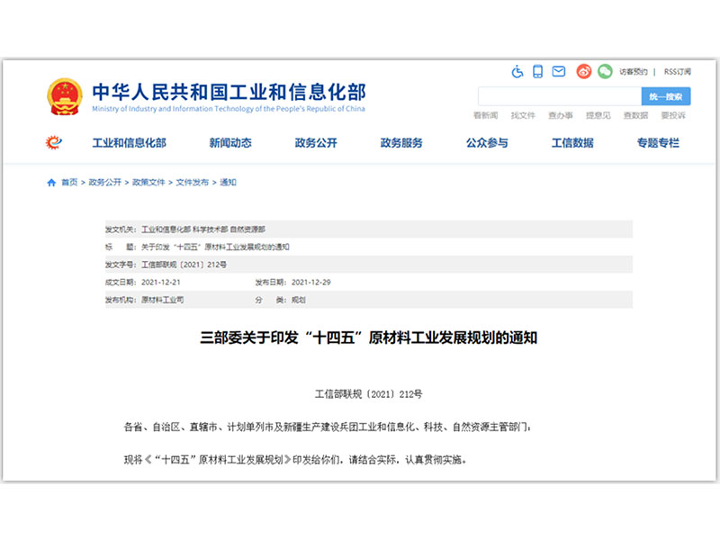
Task: Click the 中华人民共和国工业和信息化部 site title
Action: coord(229,92)
